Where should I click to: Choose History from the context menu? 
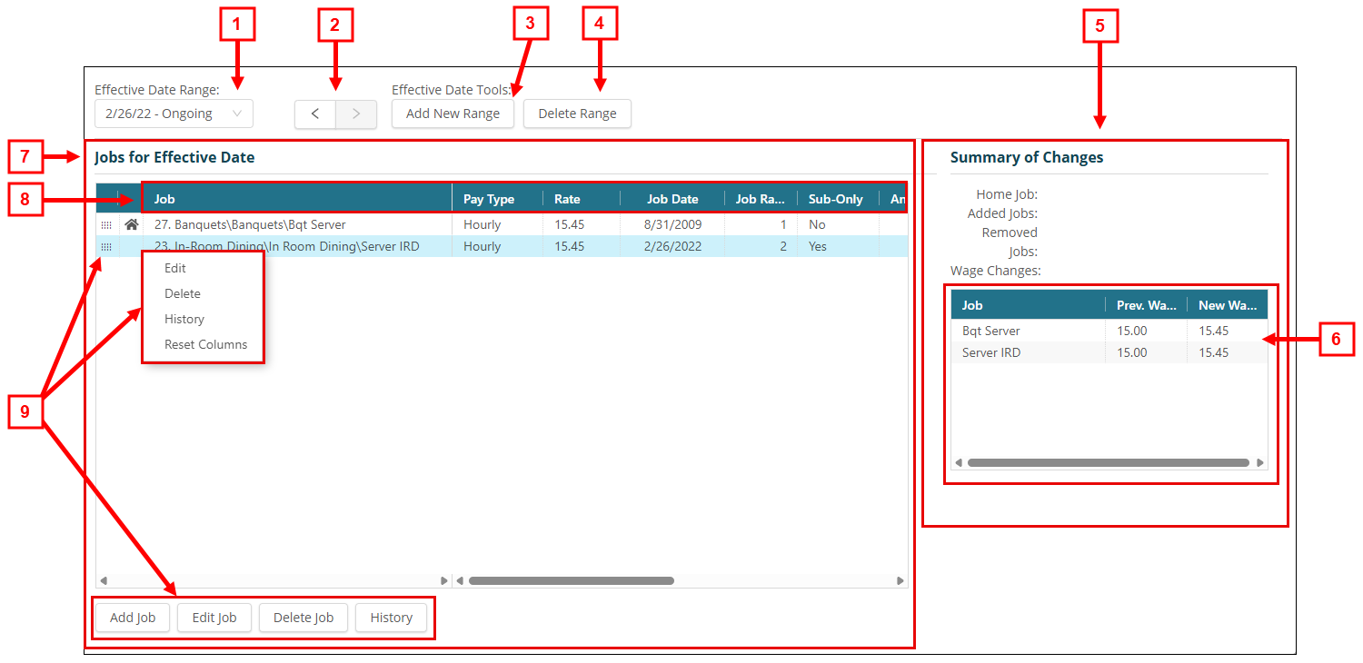184,319
